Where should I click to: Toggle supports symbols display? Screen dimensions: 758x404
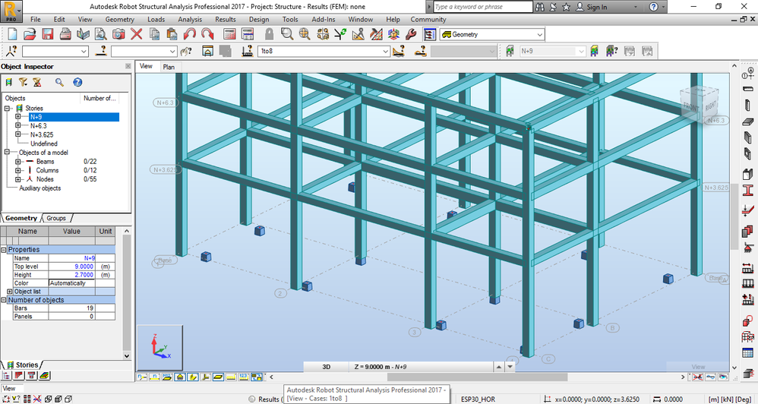click(179, 377)
